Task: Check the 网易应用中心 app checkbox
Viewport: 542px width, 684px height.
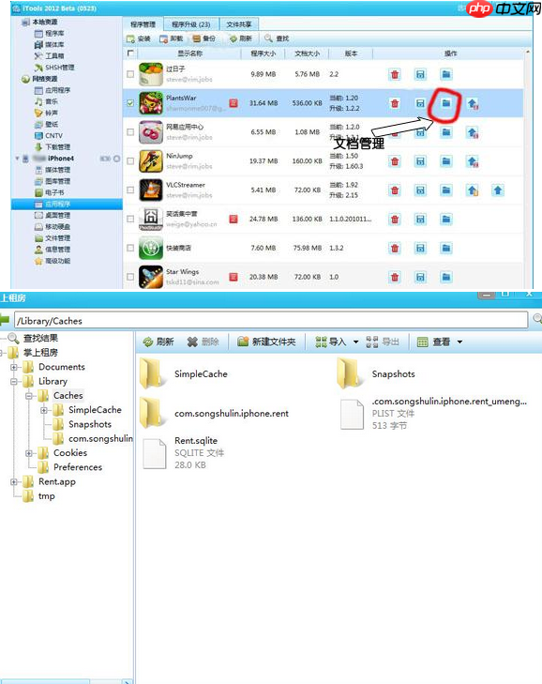Action: pos(130,131)
